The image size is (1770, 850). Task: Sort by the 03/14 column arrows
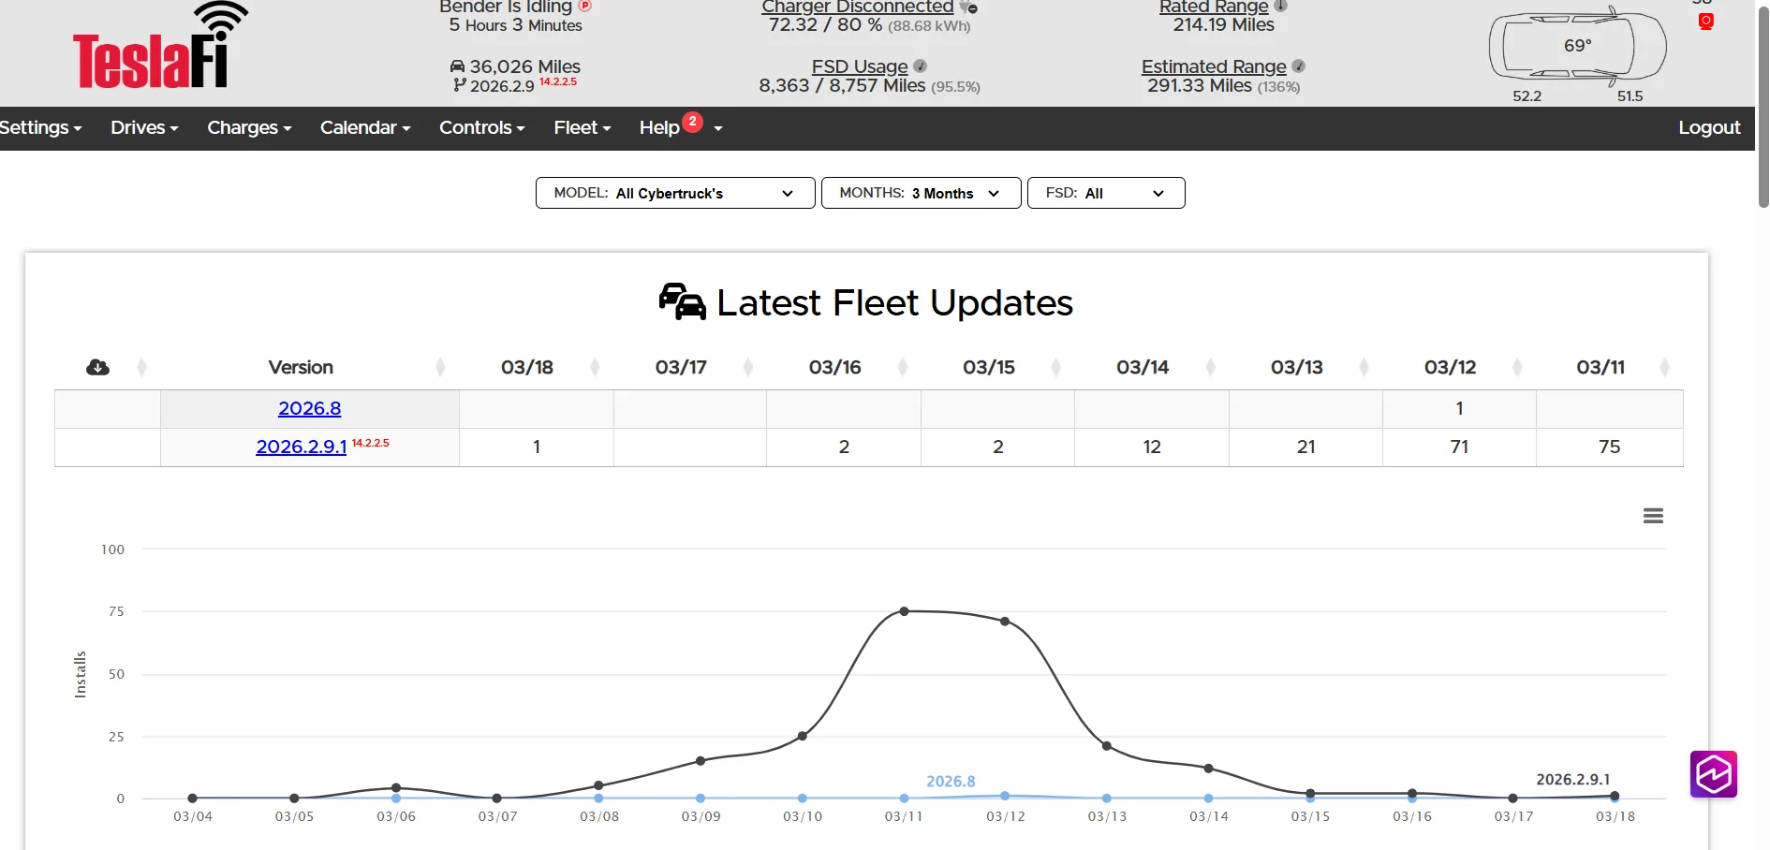point(1210,367)
